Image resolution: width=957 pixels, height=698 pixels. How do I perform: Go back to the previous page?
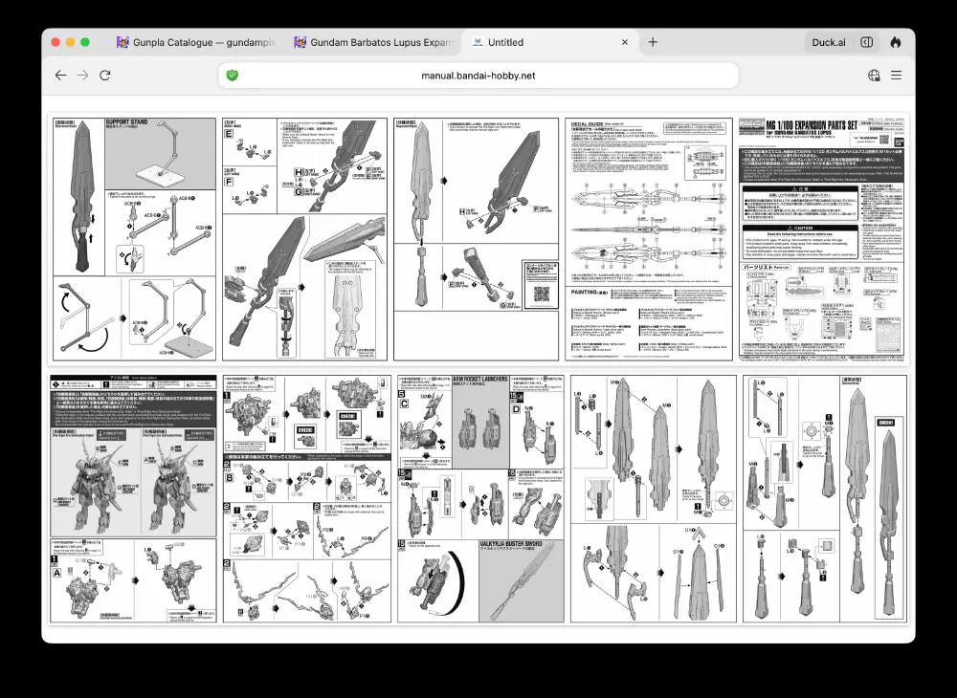[60, 76]
